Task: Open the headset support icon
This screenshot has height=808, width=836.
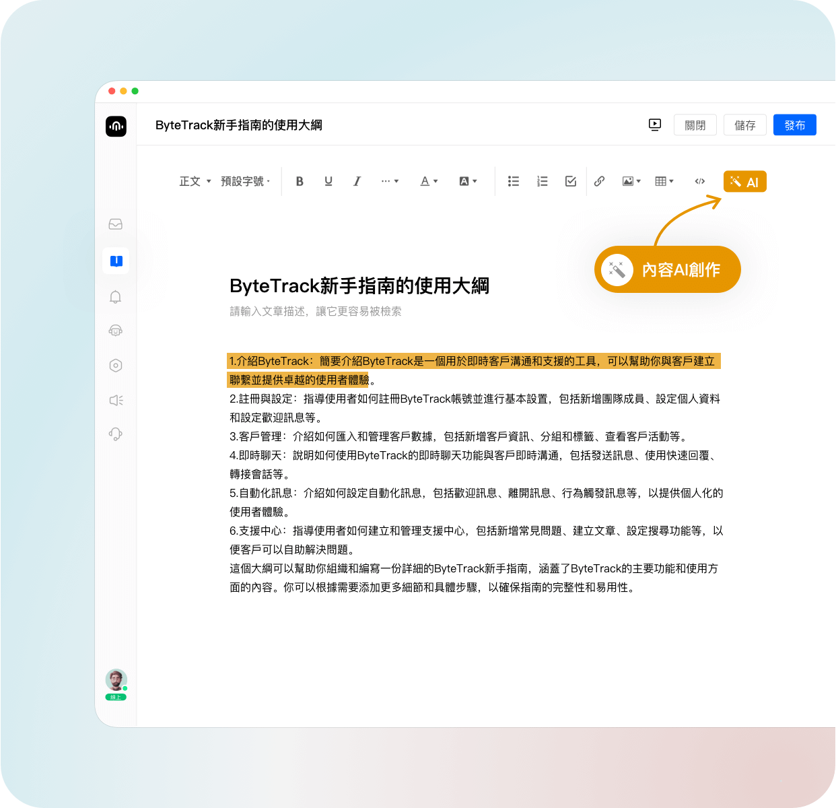Action: point(116,434)
